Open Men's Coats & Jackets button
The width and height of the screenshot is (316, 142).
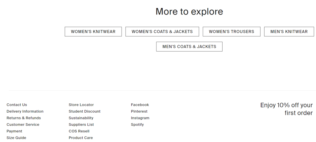[189, 47]
